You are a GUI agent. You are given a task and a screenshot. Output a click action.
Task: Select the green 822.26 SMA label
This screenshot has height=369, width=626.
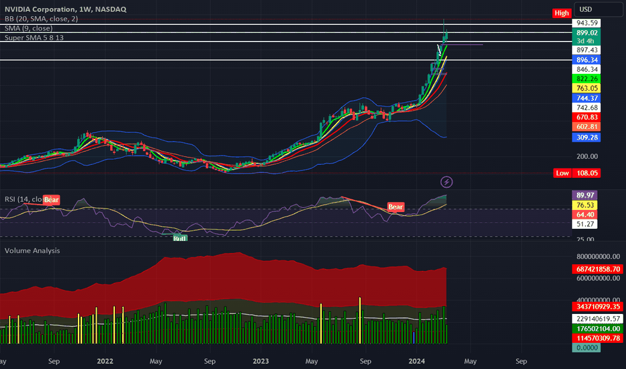coord(586,79)
